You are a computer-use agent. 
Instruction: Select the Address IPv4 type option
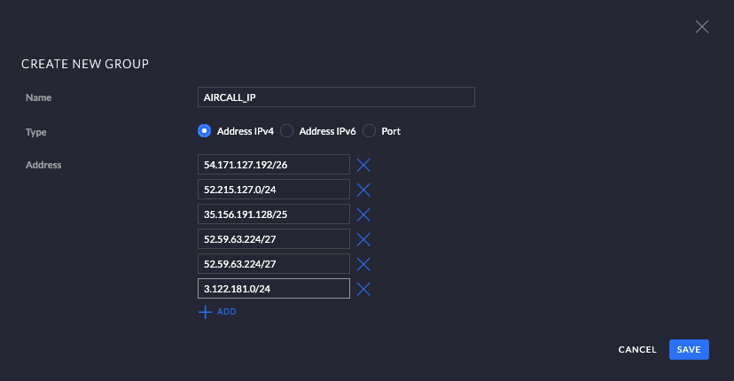pyautogui.click(x=205, y=131)
